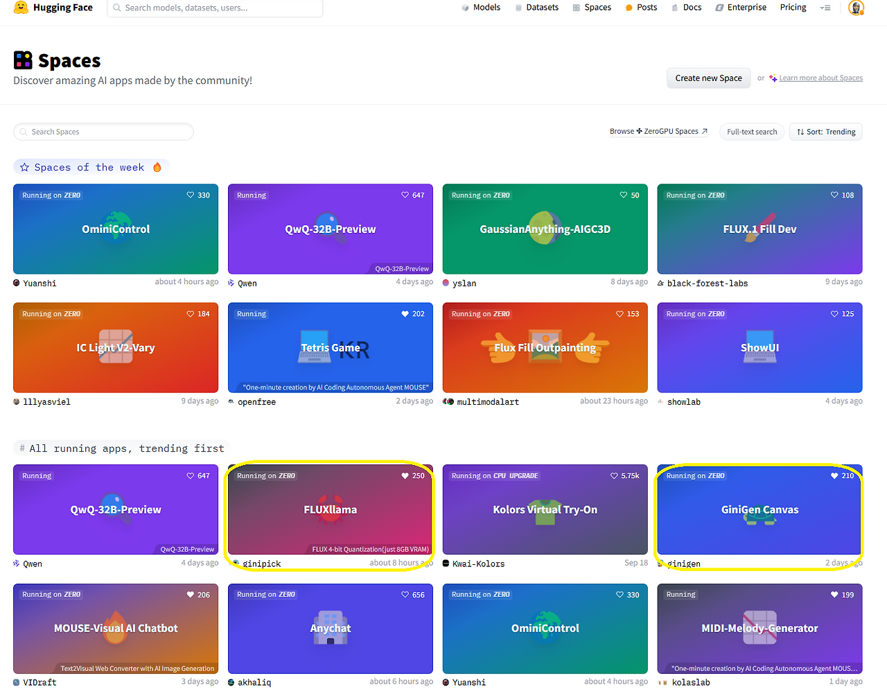Open Datasets from the top navigation
Screen dimensions: 887x689
click(x=537, y=8)
